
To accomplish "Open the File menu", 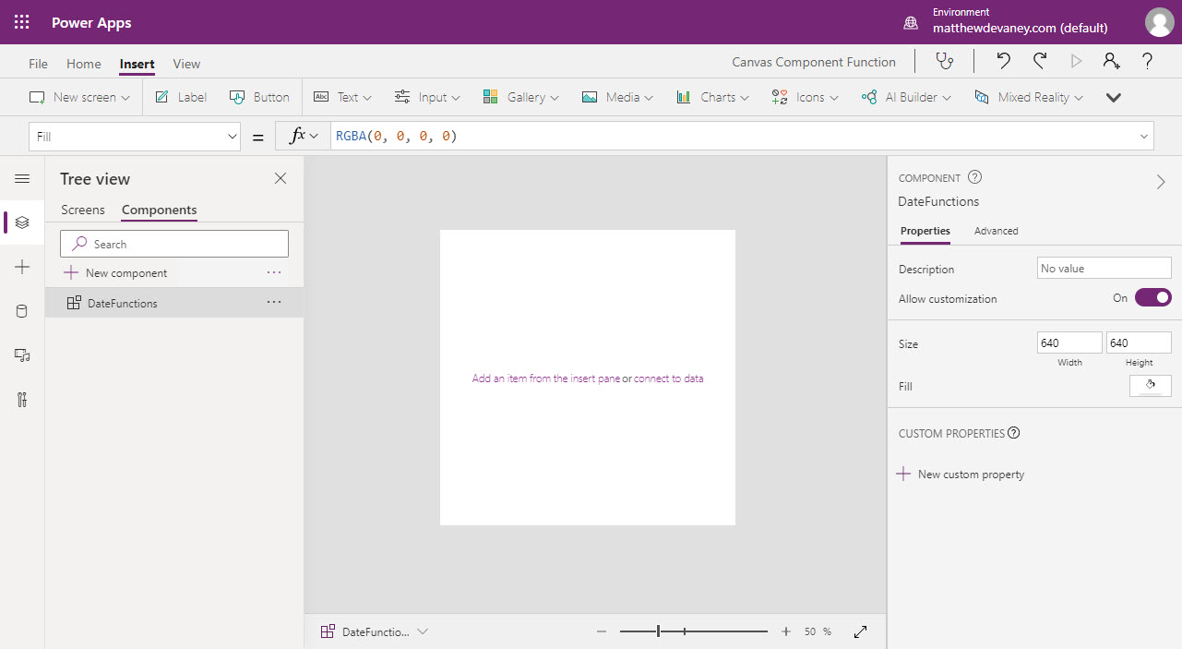I will (38, 64).
